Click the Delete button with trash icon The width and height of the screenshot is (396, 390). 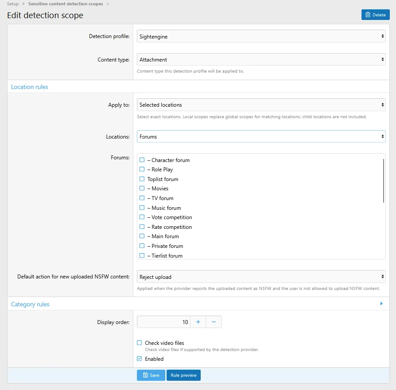pos(375,15)
